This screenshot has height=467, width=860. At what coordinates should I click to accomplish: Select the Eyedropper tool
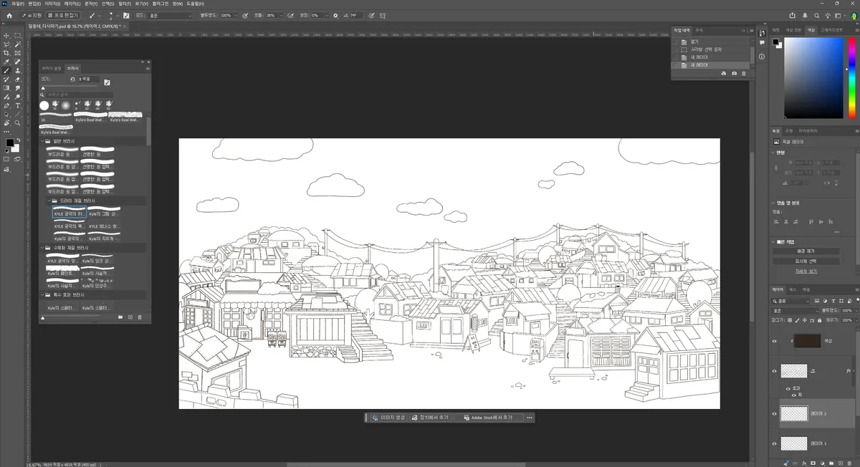click(6, 62)
